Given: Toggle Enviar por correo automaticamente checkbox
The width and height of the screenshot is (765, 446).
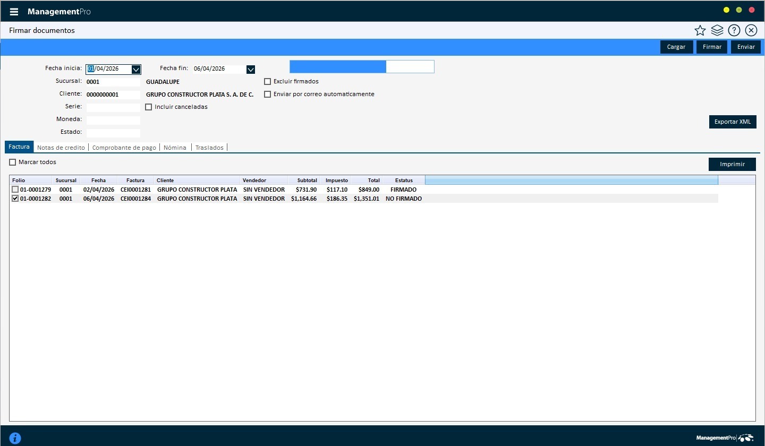Looking at the screenshot, I should pos(268,95).
